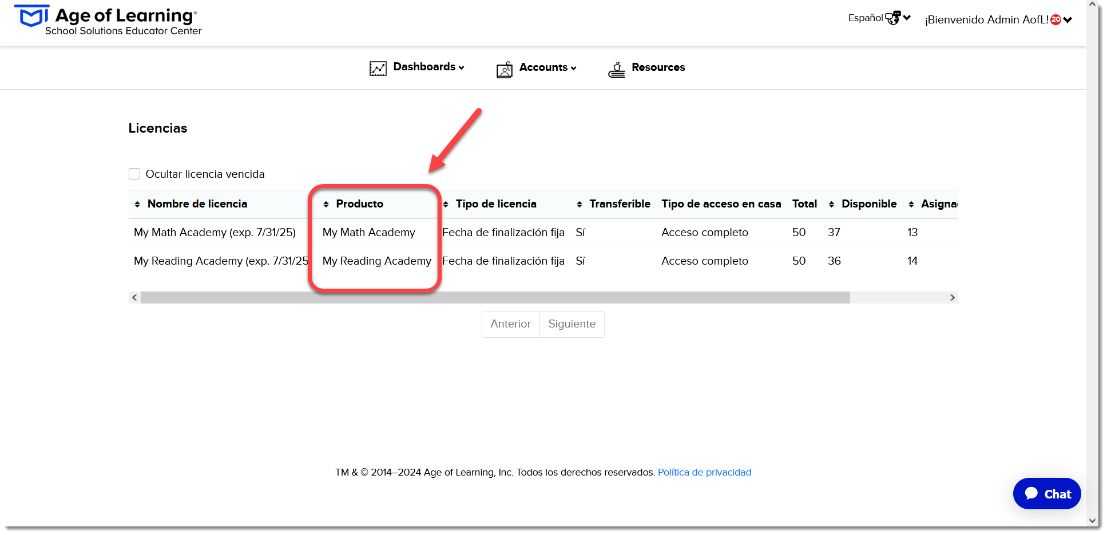Click the red 20 notification badge

1056,19
